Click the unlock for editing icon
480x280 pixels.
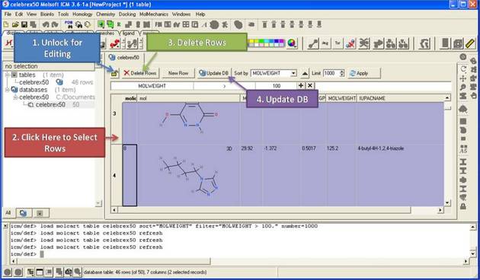tap(115, 73)
